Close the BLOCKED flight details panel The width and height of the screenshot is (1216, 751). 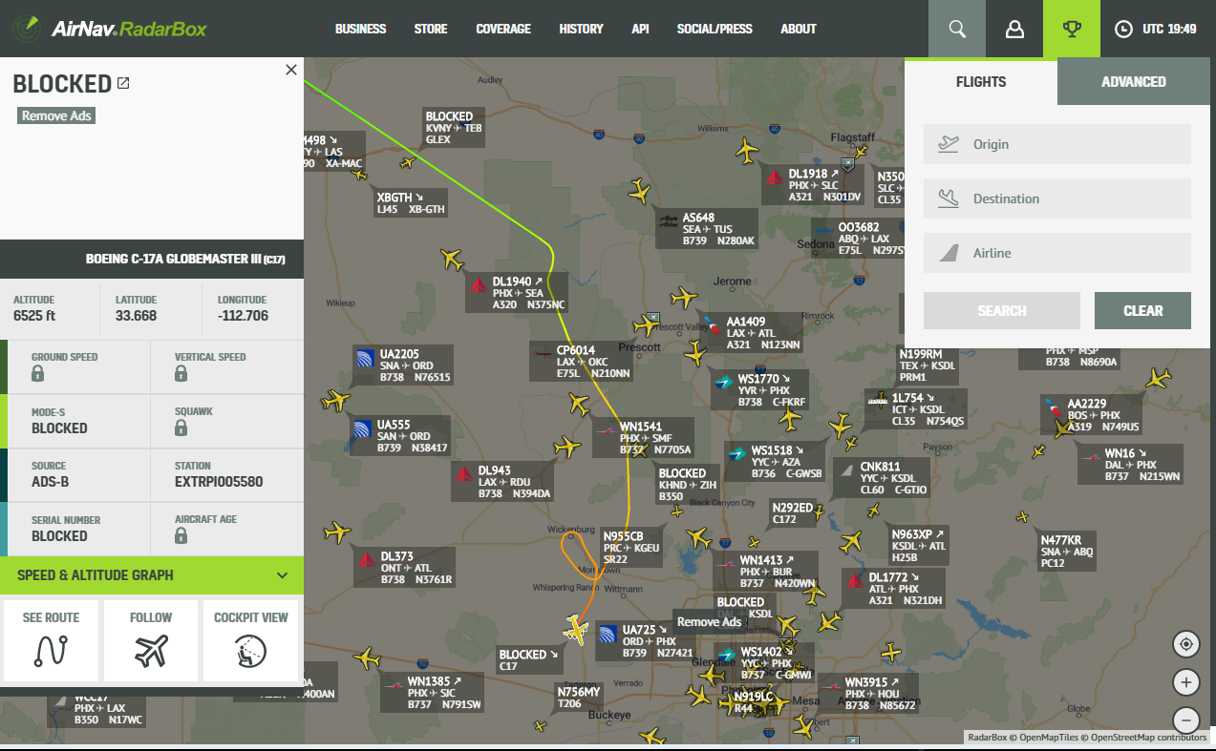pyautogui.click(x=291, y=70)
